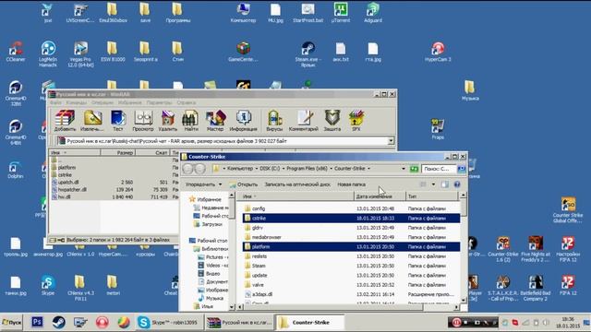Click Новая папка in Explorer toolbar
591x332 pixels.
click(x=351, y=184)
